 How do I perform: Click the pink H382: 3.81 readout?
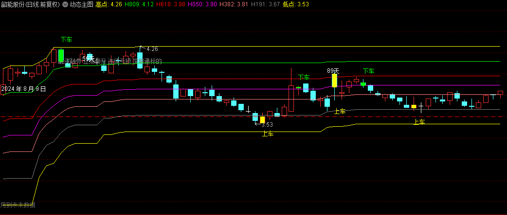pos(234,4)
